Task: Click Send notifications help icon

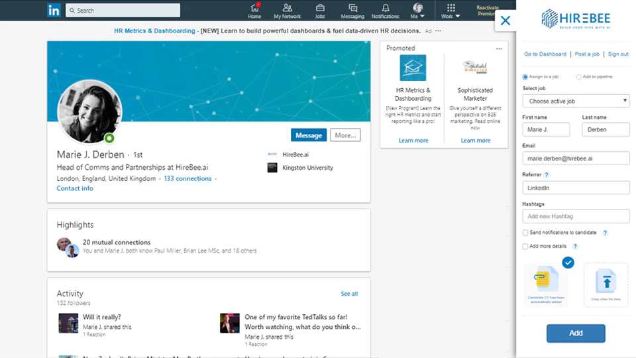Action: [605, 233]
